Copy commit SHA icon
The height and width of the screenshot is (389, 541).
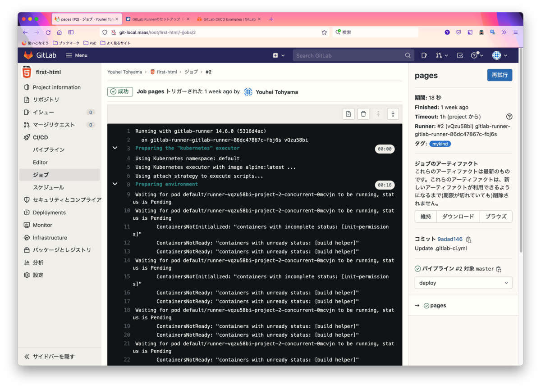(469, 240)
